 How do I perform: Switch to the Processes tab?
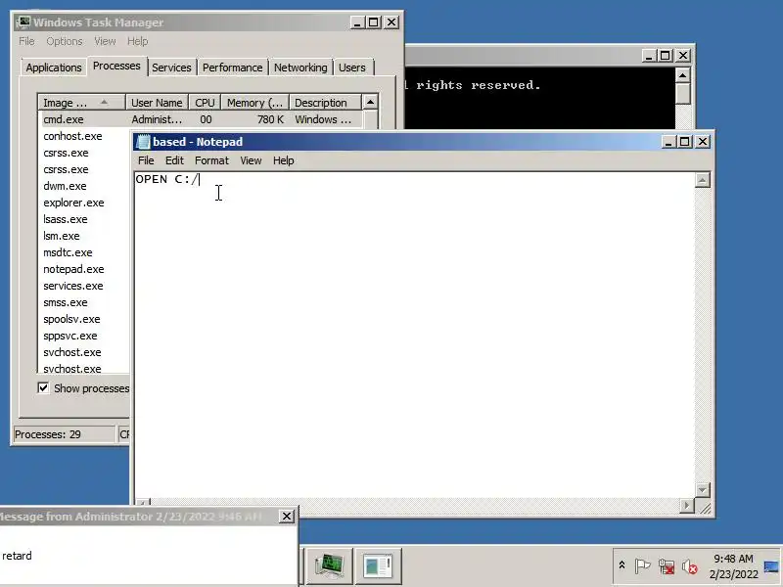pyautogui.click(x=116, y=66)
